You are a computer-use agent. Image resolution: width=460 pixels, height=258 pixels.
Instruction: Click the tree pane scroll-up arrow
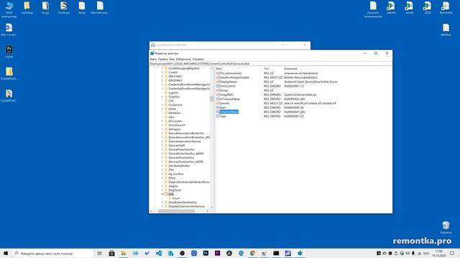click(x=212, y=68)
